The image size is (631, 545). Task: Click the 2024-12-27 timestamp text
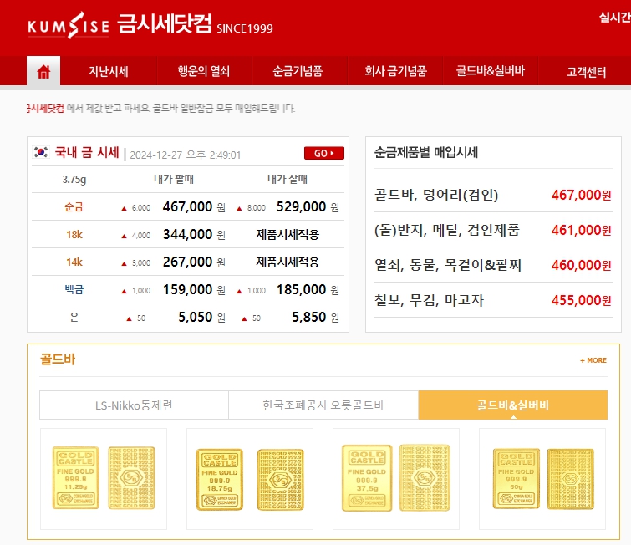pyautogui.click(x=185, y=155)
